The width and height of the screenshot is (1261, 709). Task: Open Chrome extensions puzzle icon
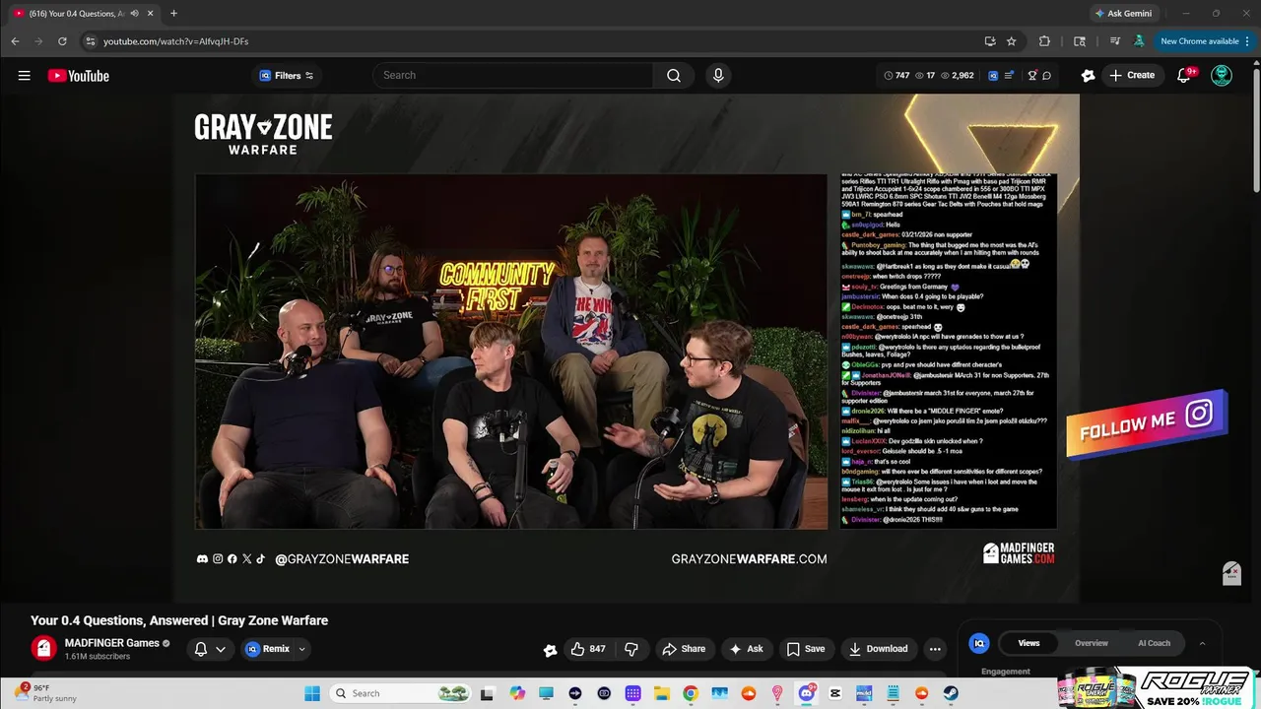tap(1044, 41)
